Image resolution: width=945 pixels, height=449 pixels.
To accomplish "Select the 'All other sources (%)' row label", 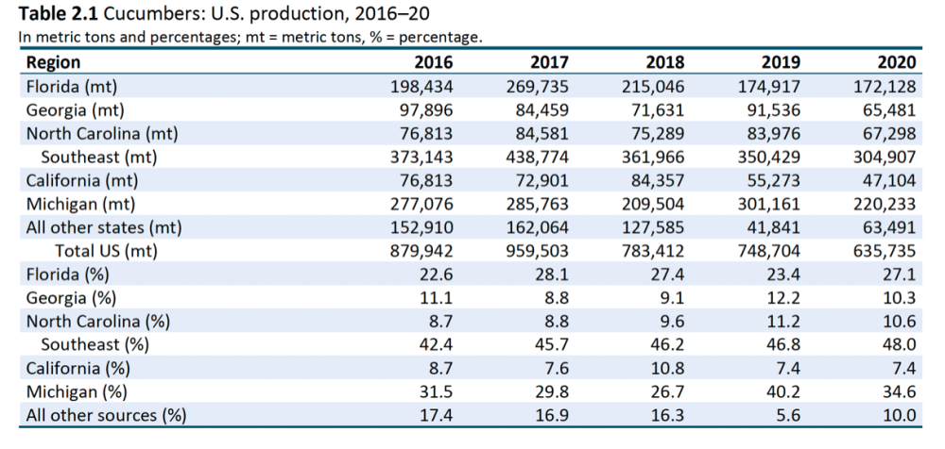I will click(x=106, y=415).
